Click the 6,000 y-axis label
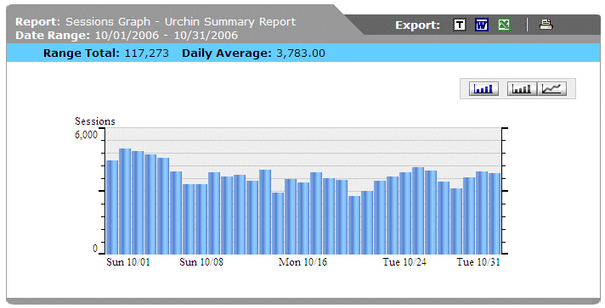The height and width of the screenshot is (308, 605). (86, 135)
